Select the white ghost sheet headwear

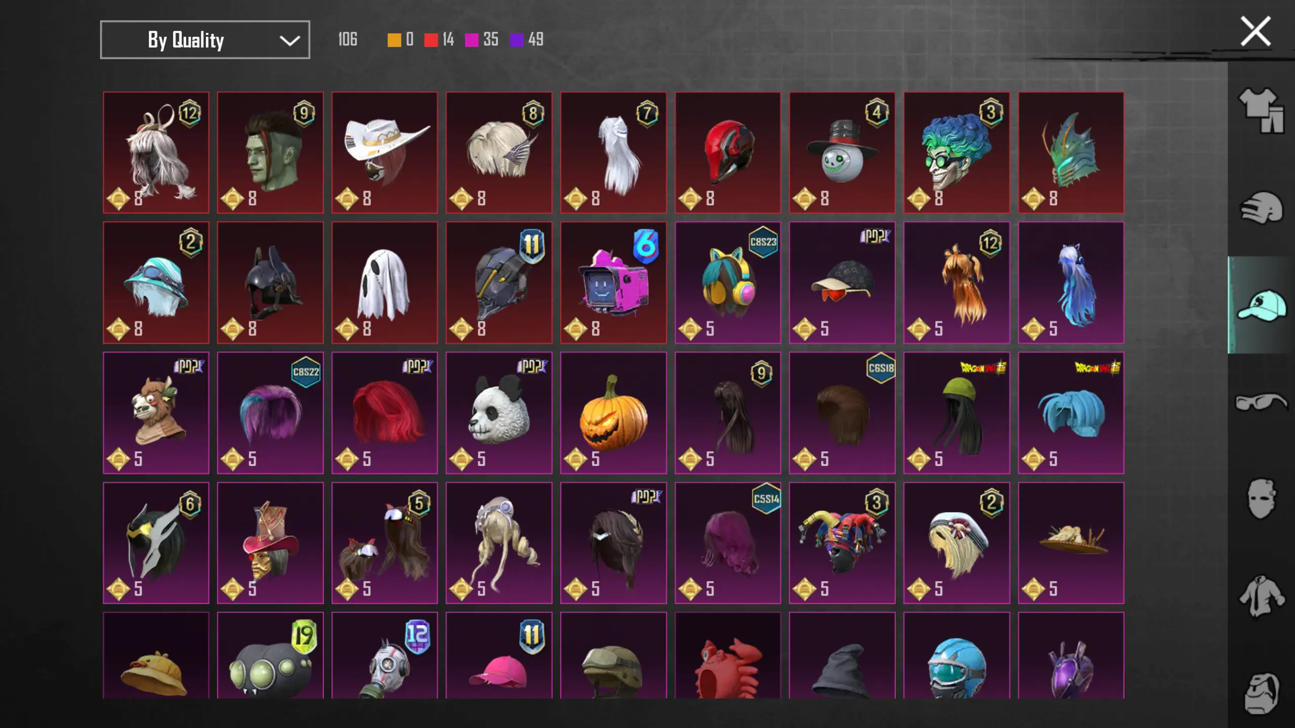[x=384, y=283]
